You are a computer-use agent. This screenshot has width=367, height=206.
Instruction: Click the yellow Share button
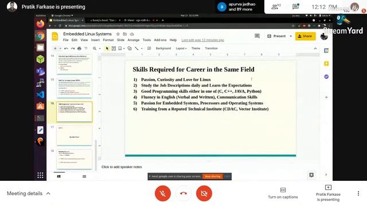(x=305, y=36)
